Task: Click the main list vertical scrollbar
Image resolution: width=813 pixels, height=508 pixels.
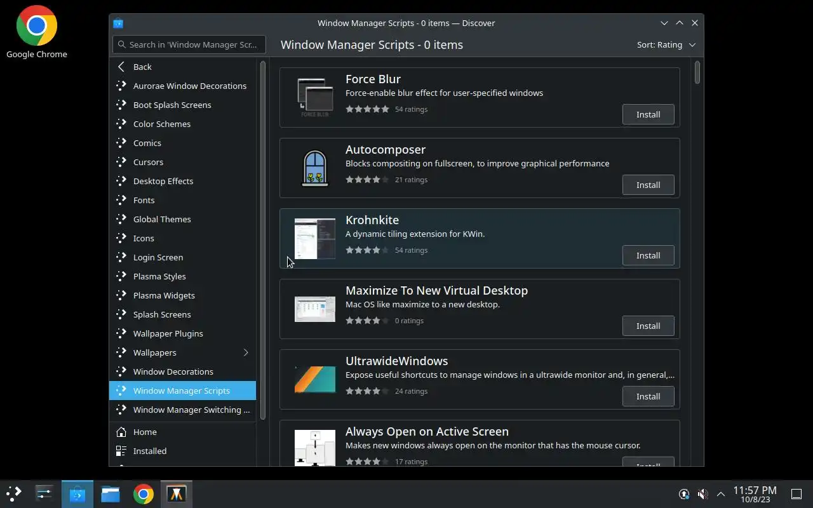Action: pos(697,72)
